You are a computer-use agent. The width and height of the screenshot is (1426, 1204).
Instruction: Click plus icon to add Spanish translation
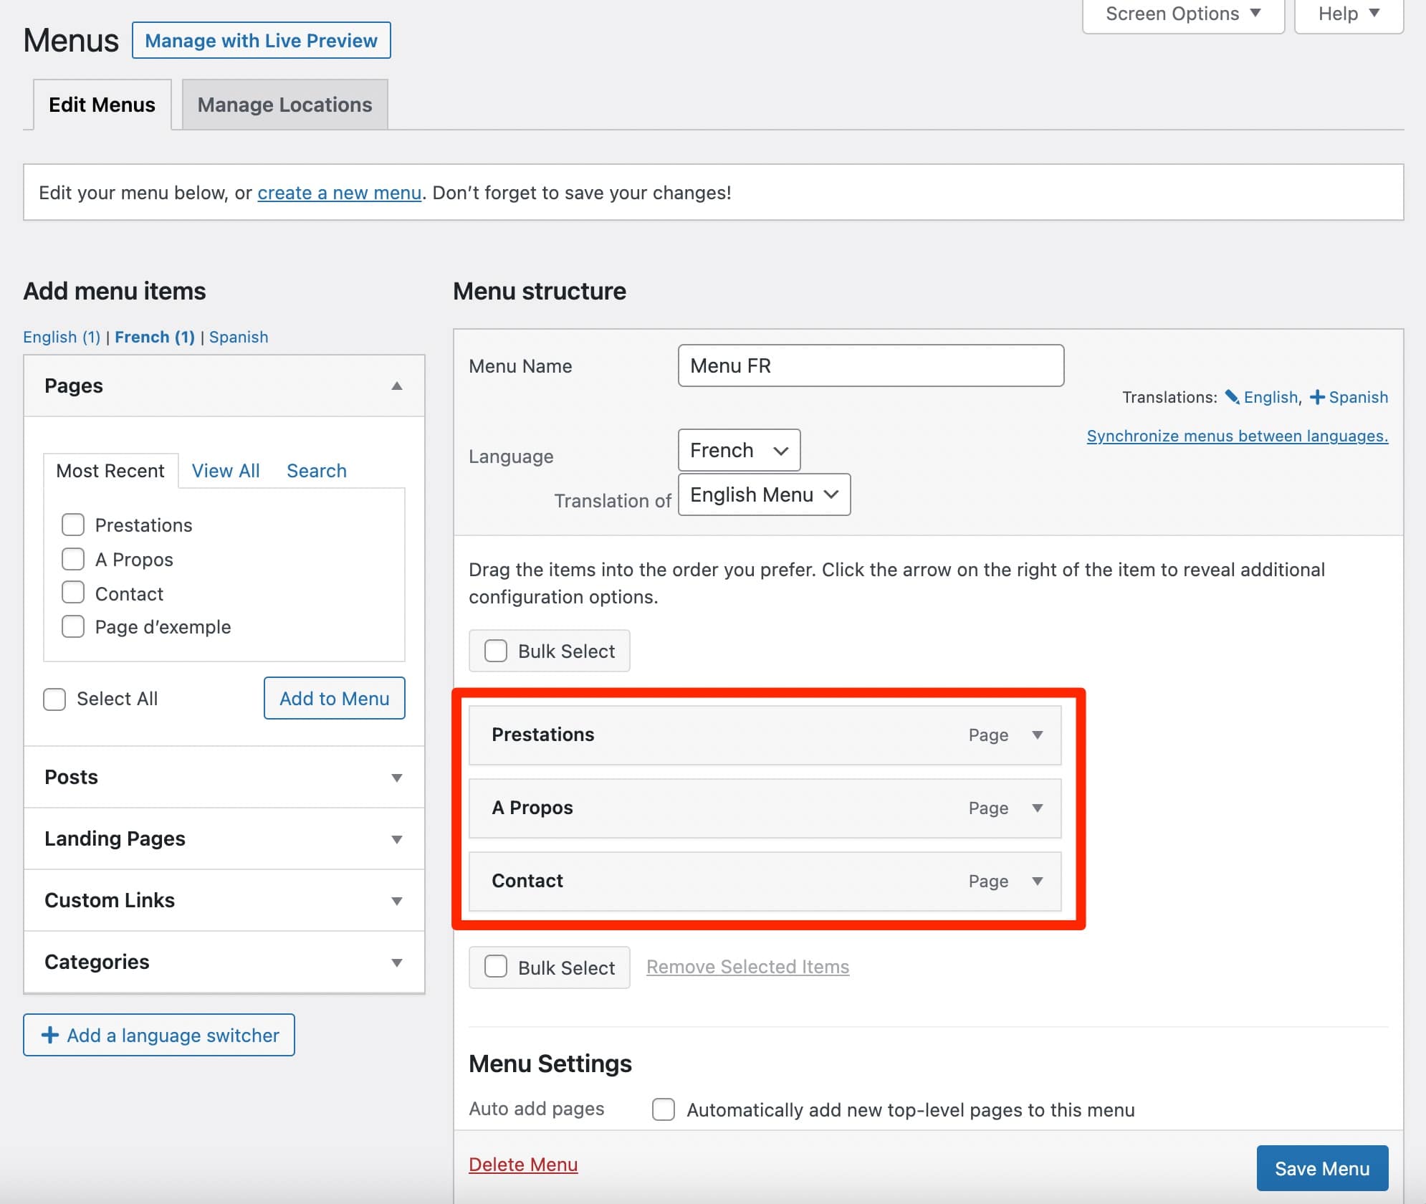click(x=1317, y=397)
